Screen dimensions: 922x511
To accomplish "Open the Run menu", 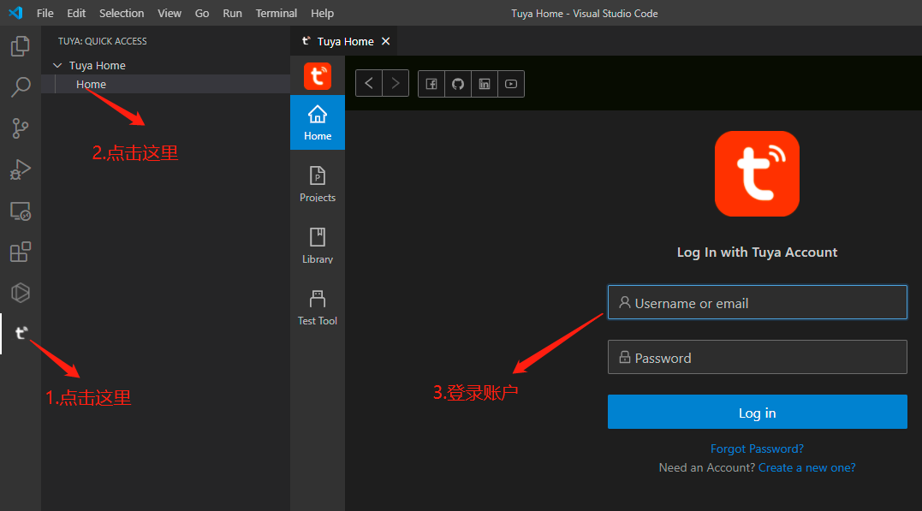I will (232, 13).
